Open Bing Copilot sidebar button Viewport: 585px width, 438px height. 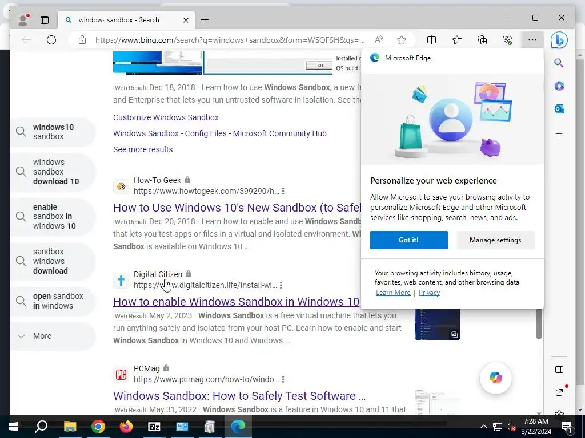(x=559, y=40)
